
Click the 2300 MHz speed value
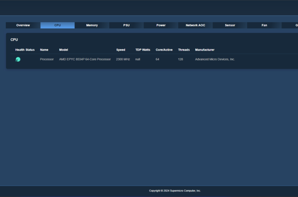[x=123, y=59]
